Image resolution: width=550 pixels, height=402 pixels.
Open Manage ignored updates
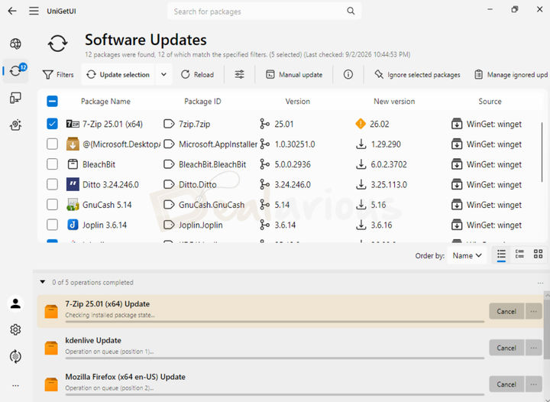tap(511, 74)
